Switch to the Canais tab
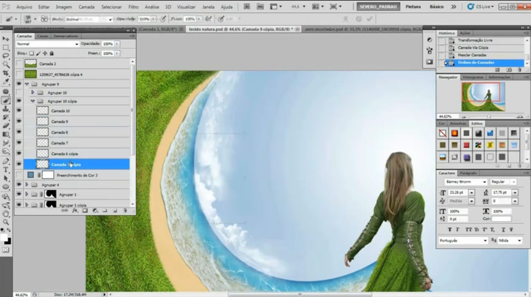The height and width of the screenshot is (297, 531). [x=43, y=36]
